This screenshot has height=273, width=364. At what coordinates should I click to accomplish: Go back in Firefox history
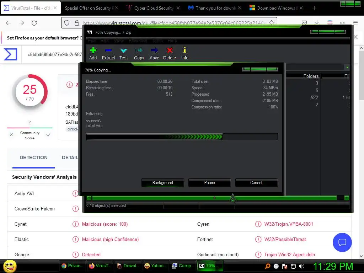(x=9, y=23)
